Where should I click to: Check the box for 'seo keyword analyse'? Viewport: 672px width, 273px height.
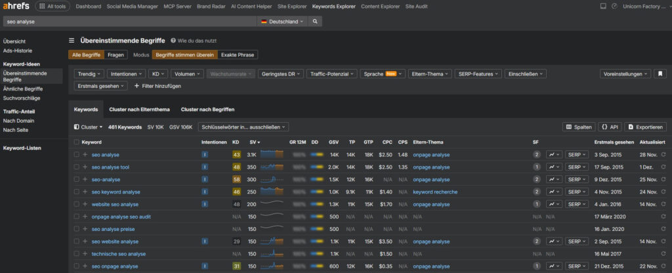coord(76,192)
